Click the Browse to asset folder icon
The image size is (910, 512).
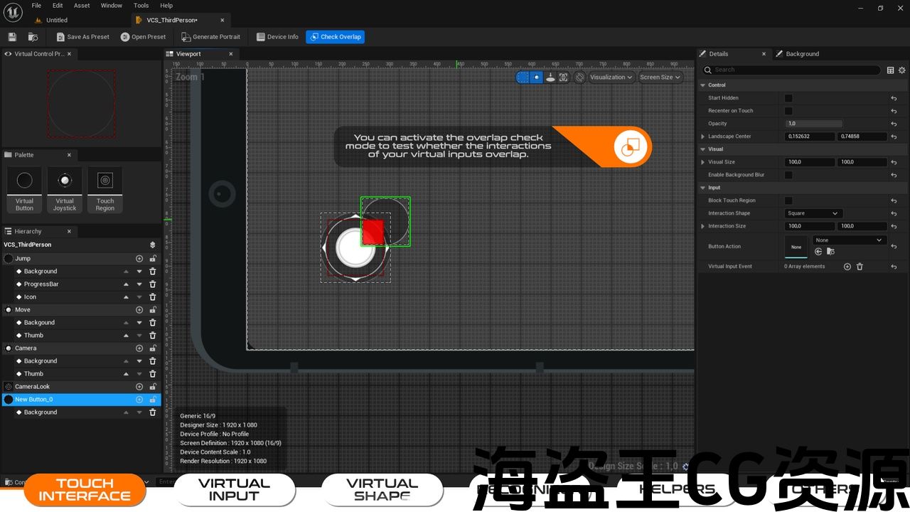33,37
